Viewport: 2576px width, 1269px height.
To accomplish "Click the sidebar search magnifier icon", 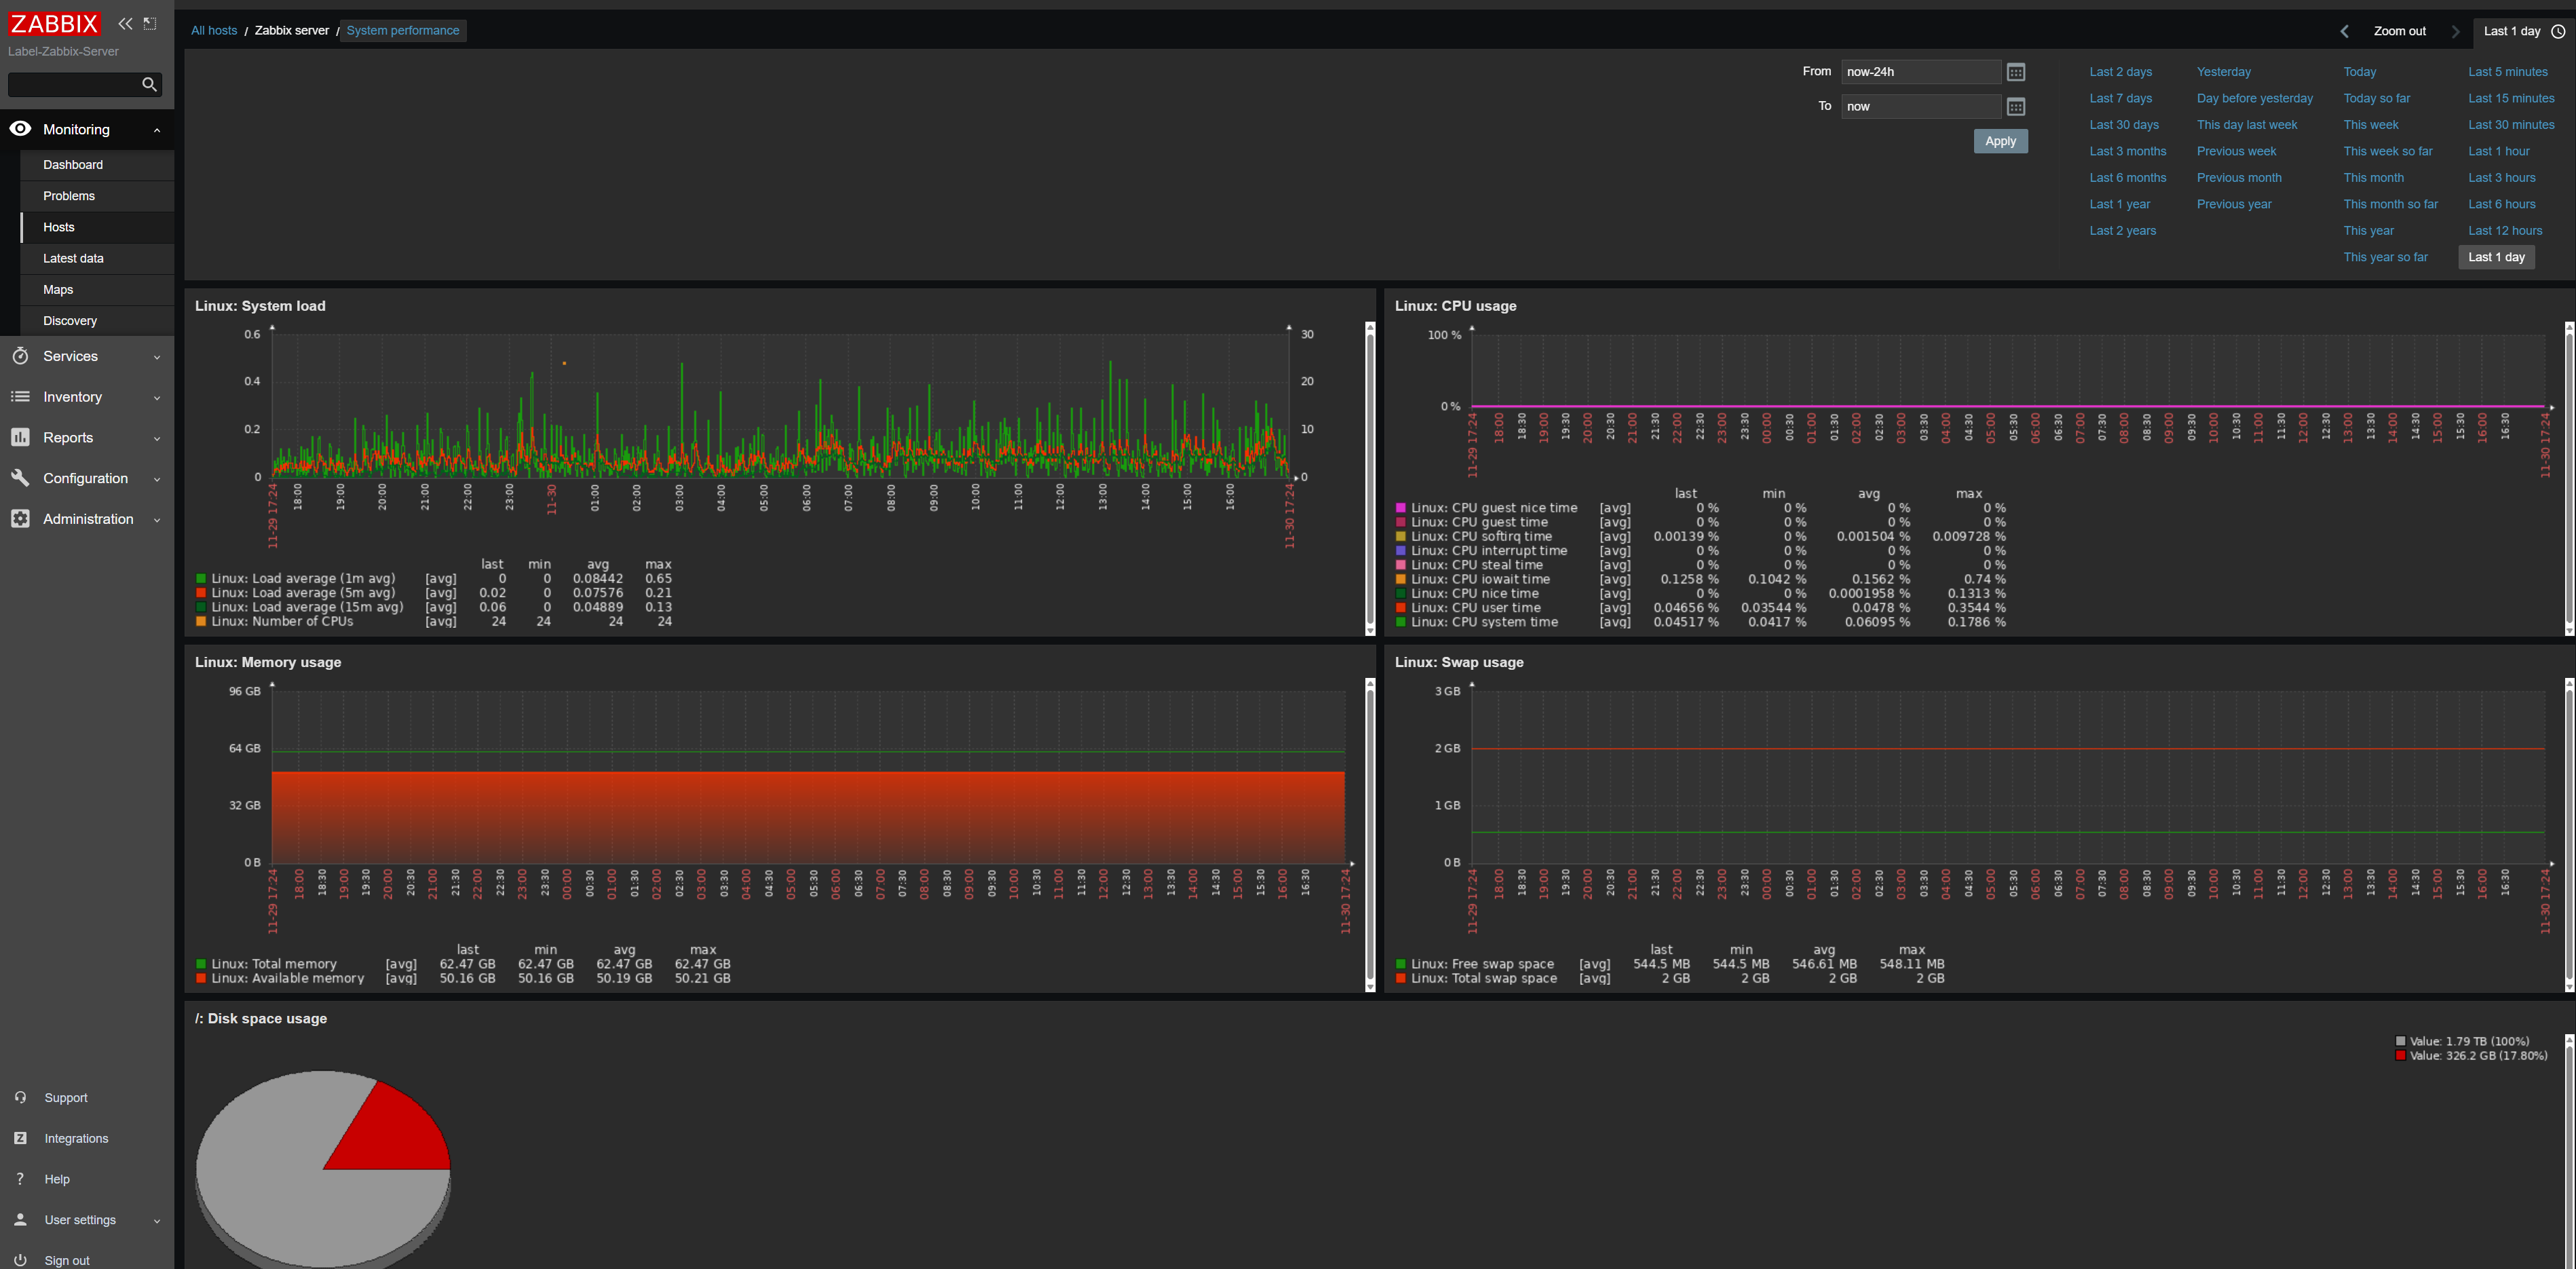I will click(x=149, y=84).
